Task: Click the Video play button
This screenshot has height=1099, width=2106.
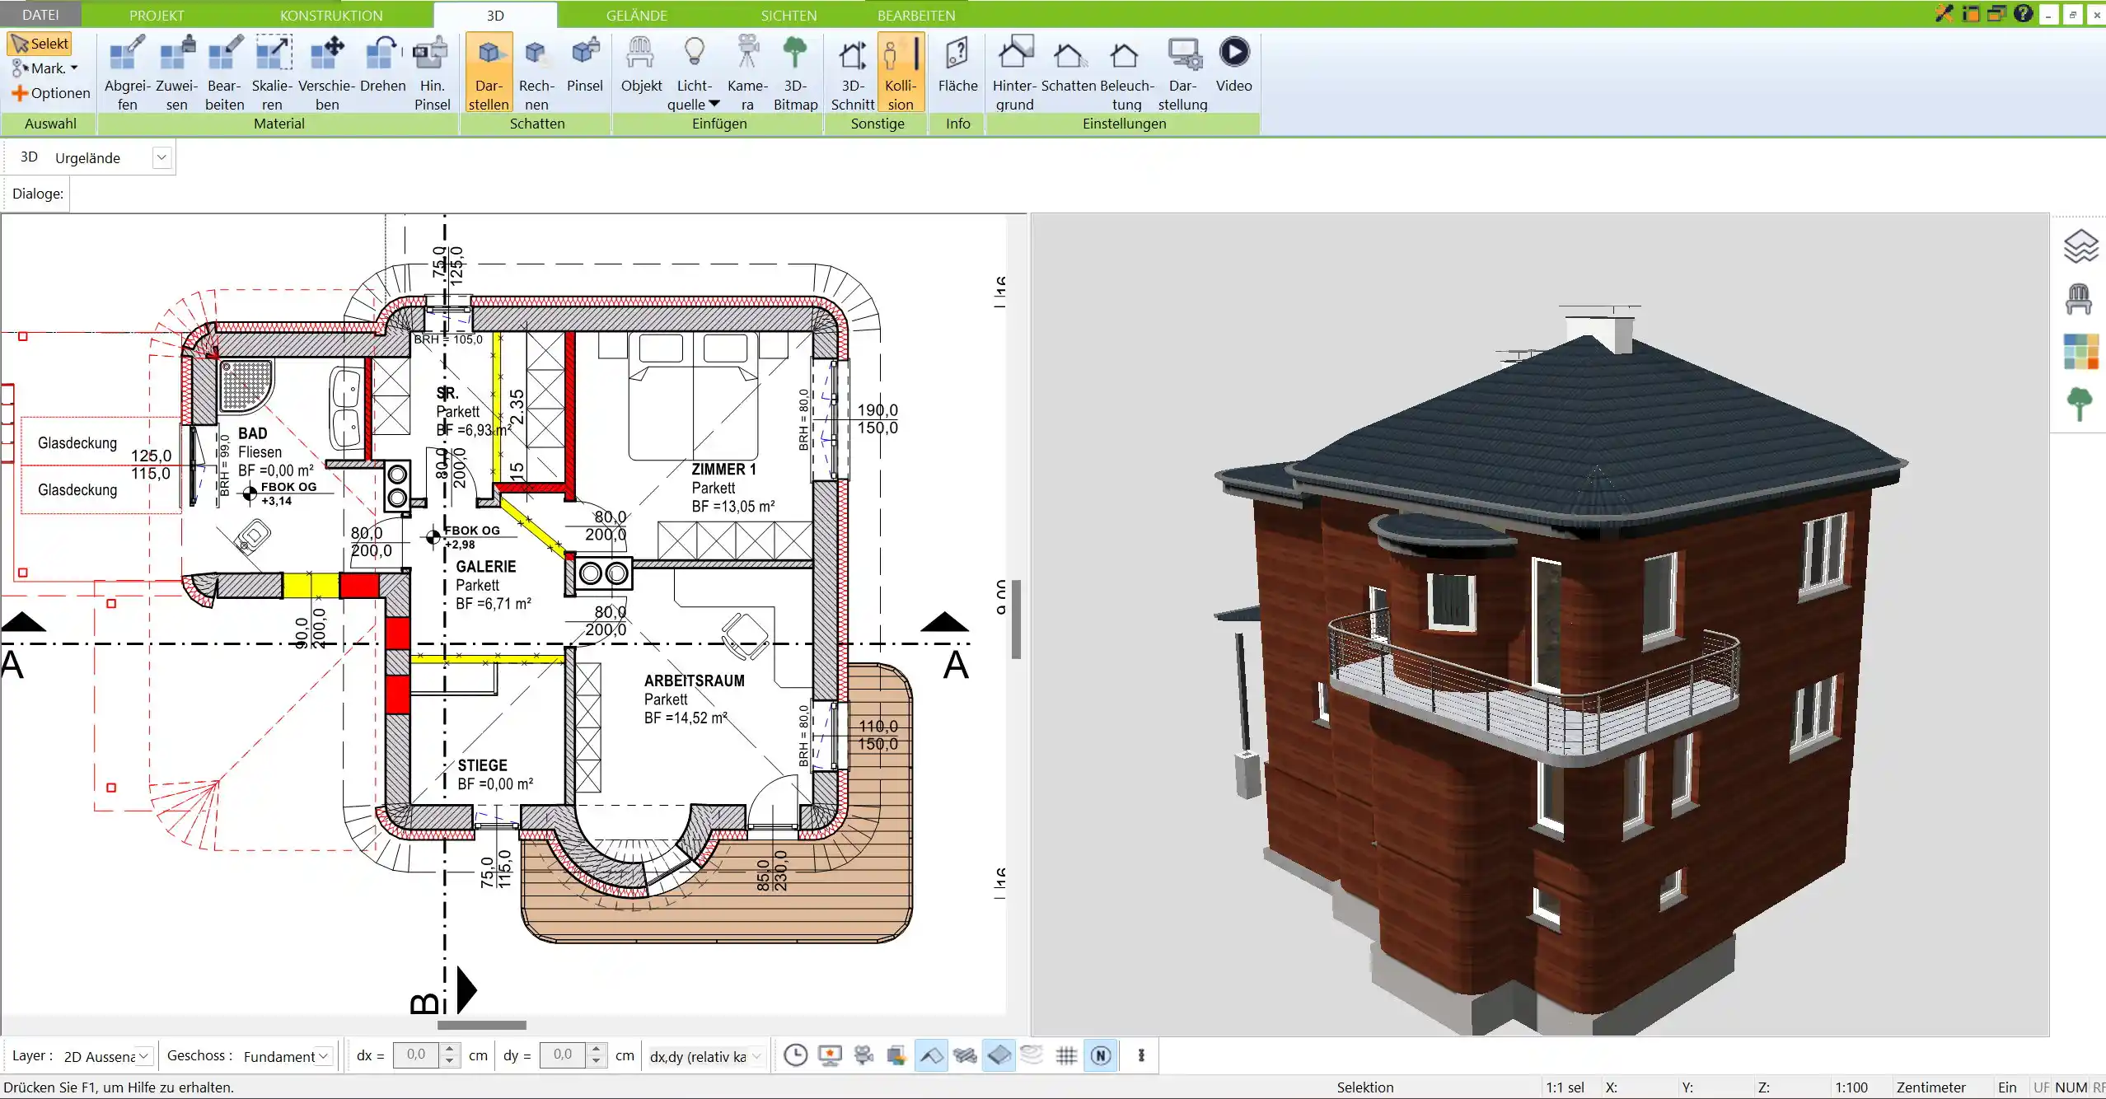Action: [x=1233, y=52]
